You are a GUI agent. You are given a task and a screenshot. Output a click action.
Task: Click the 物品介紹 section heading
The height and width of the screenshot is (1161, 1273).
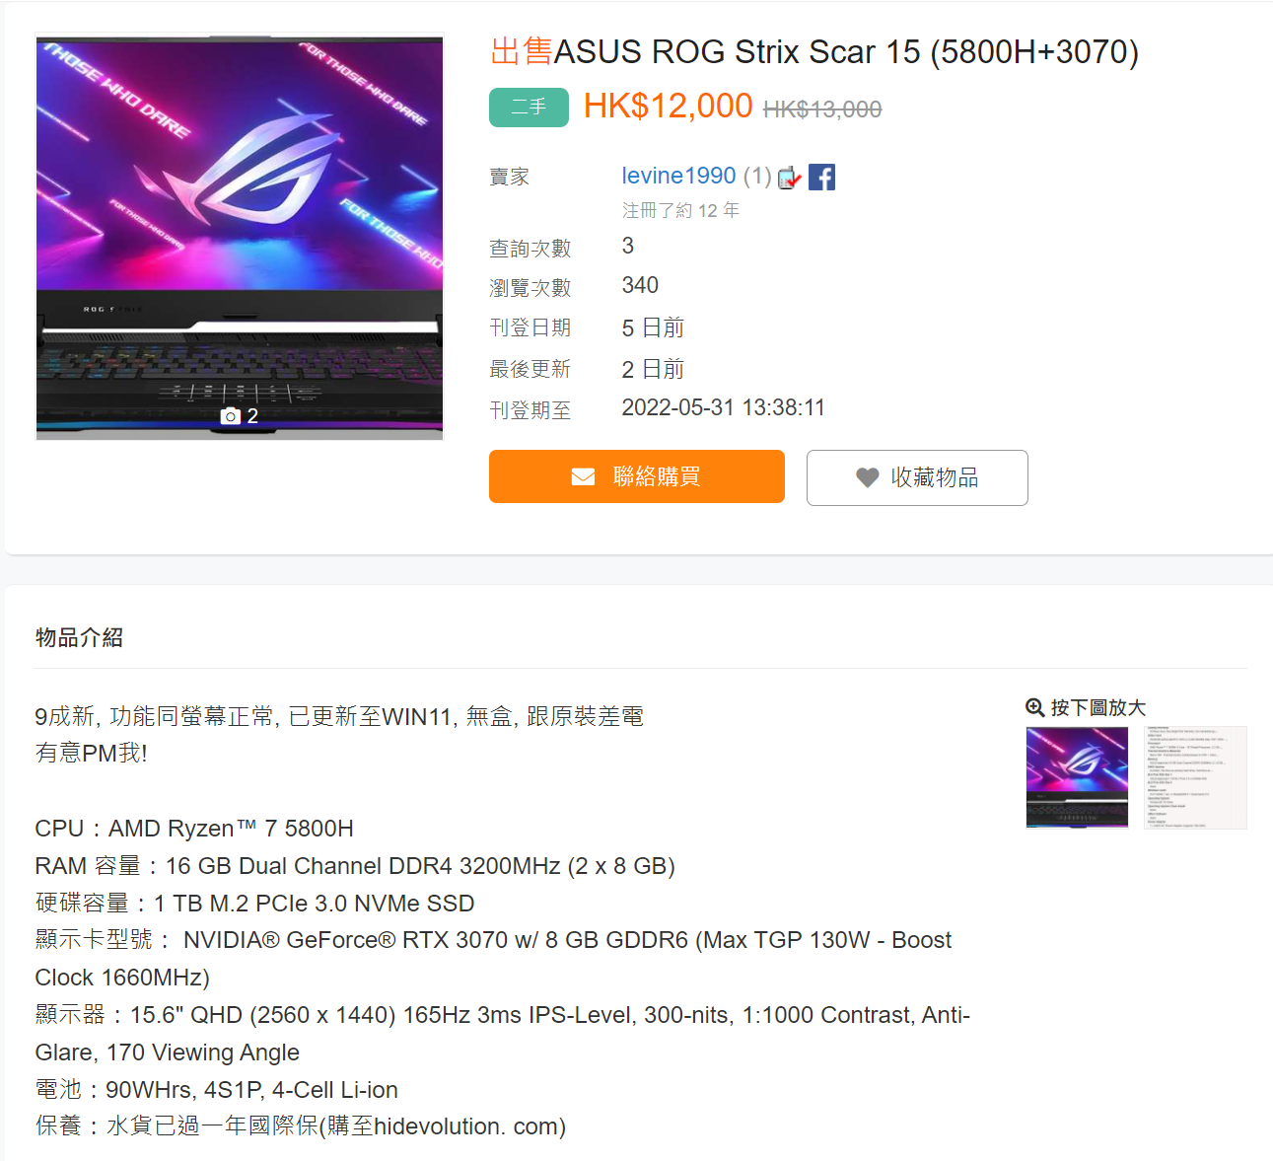point(80,637)
